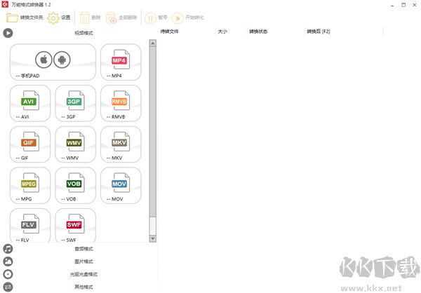Image resolution: width=421 pixels, height=293 pixels.
Task: Click the 大小 size column header
Action: click(232, 32)
